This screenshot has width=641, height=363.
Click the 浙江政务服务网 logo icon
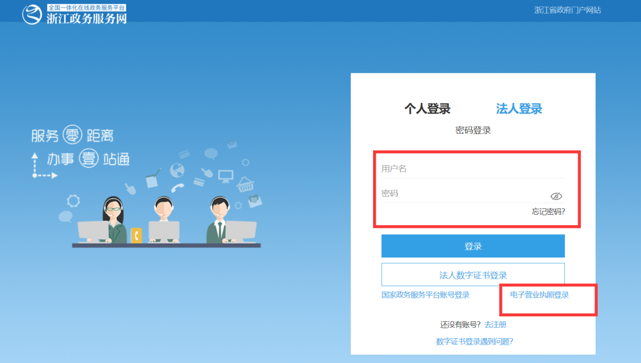[32, 14]
